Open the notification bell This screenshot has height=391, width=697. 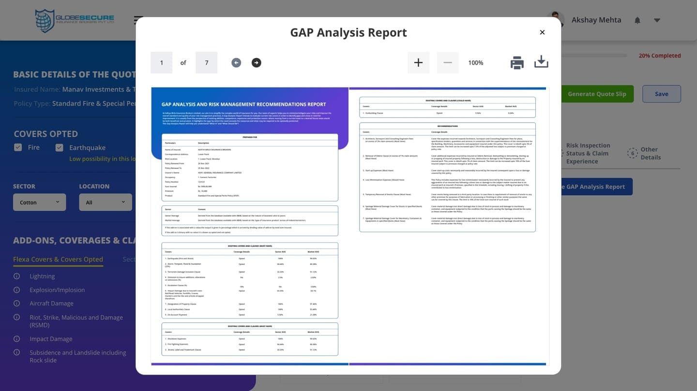[x=637, y=20]
